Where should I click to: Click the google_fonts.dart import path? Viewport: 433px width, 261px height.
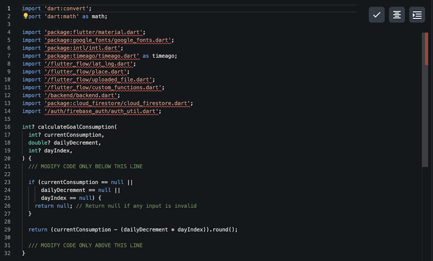click(x=109, y=40)
